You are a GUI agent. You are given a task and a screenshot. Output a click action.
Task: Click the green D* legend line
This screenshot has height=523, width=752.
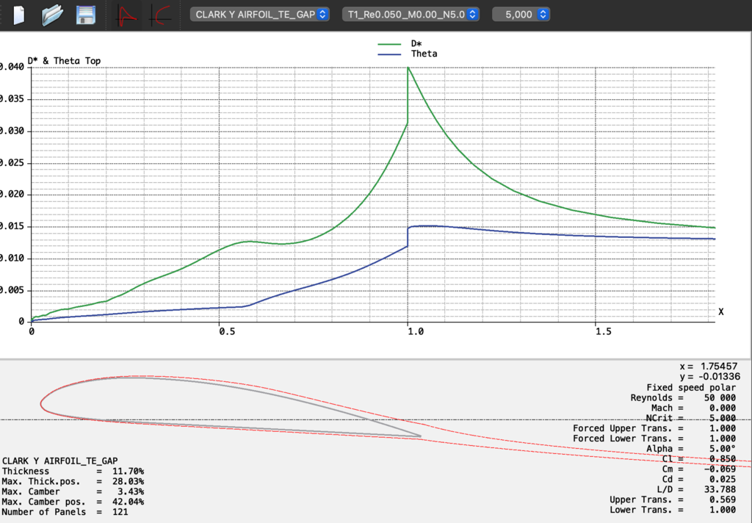point(390,44)
